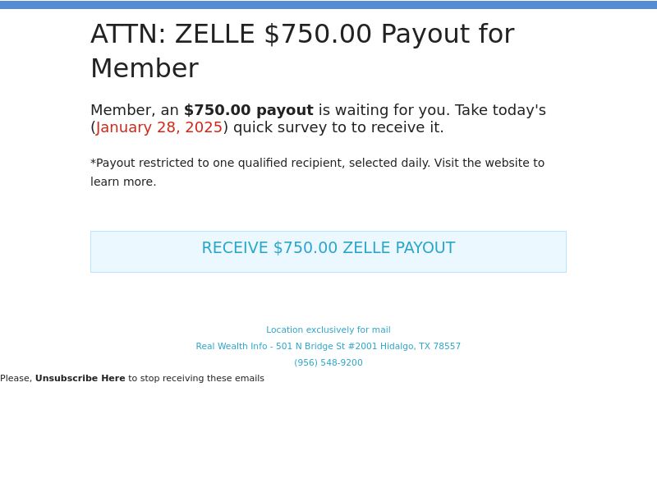The height and width of the screenshot is (493, 657).
Task: Click the bold '$750.00 payout' text
Action: [249, 110]
